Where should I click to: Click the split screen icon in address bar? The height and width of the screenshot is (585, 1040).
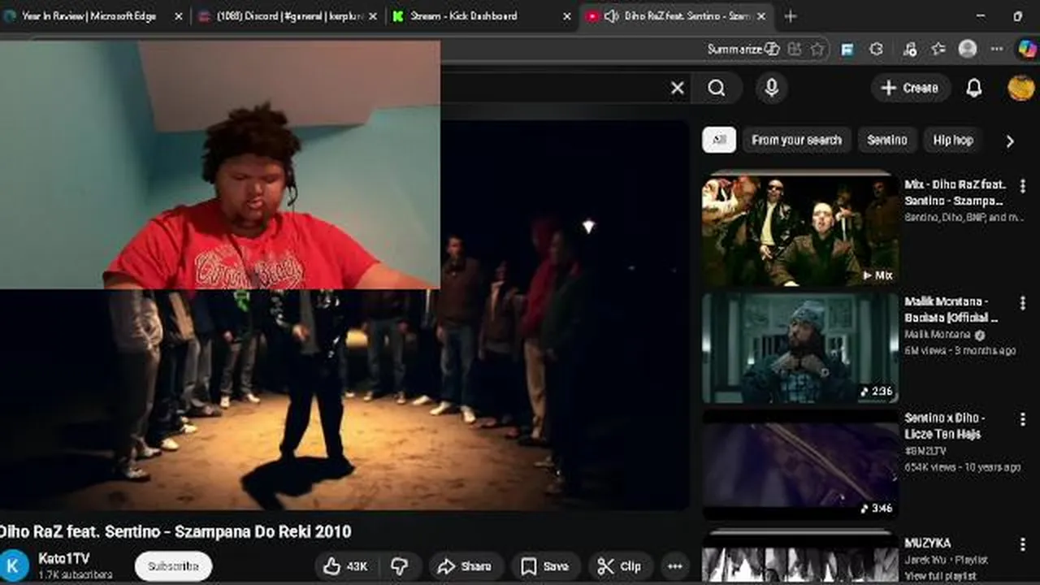pos(795,50)
